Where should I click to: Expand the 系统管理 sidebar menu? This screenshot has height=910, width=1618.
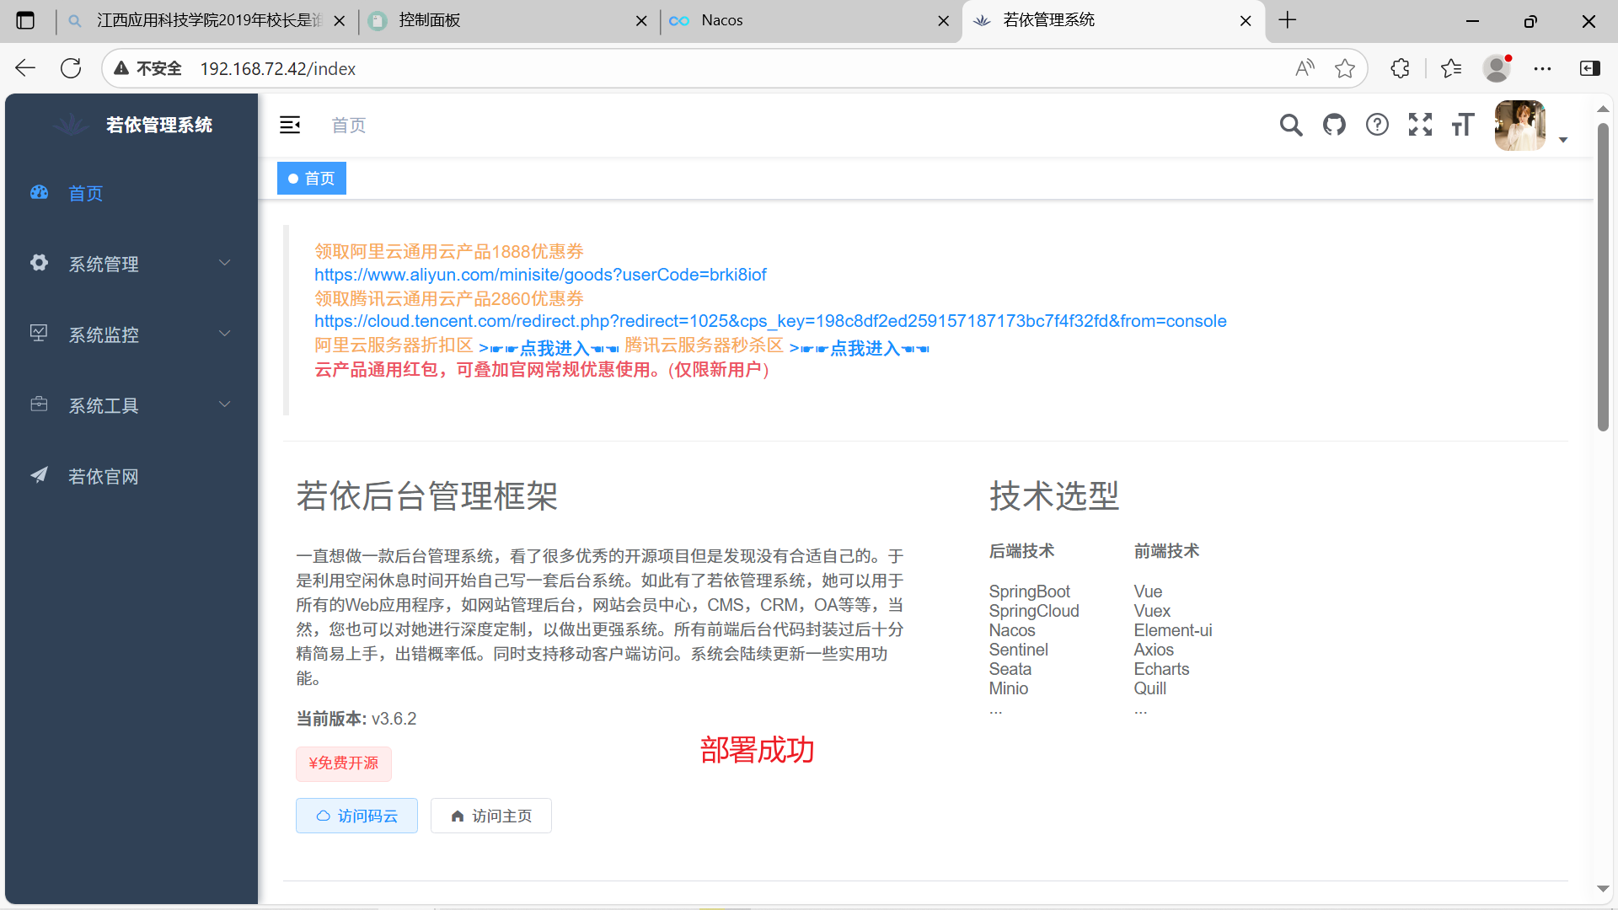[131, 264]
